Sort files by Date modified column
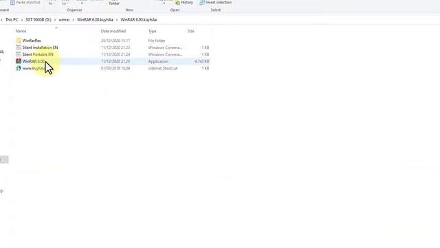This screenshot has width=440, height=248. [x=113, y=31]
